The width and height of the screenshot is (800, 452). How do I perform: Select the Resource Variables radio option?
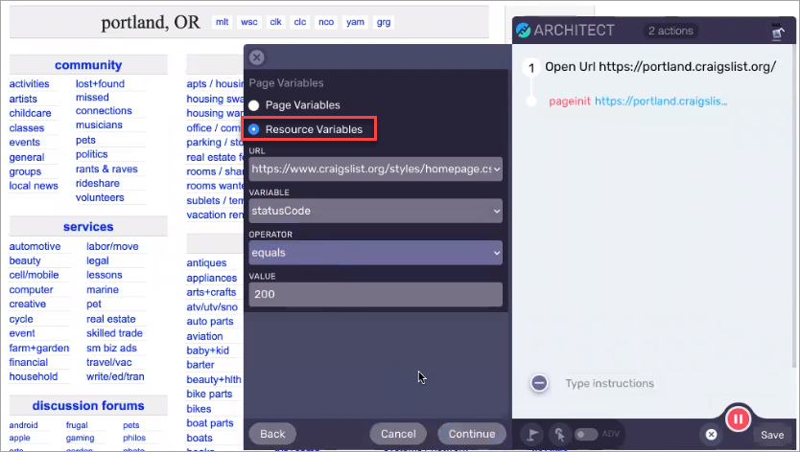tap(253, 129)
